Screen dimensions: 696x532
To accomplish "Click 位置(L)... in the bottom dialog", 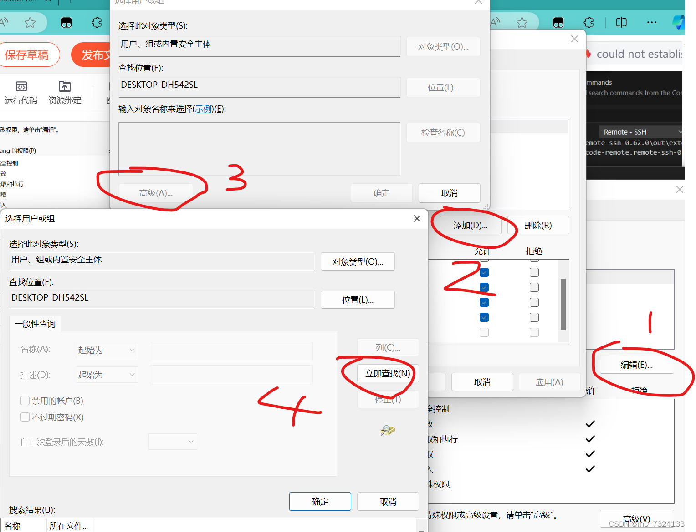I will tap(358, 300).
